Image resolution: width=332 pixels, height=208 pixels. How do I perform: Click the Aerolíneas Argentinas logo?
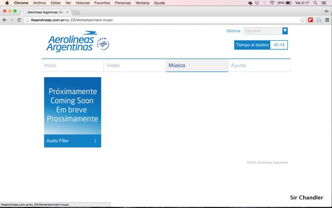(x=71, y=41)
